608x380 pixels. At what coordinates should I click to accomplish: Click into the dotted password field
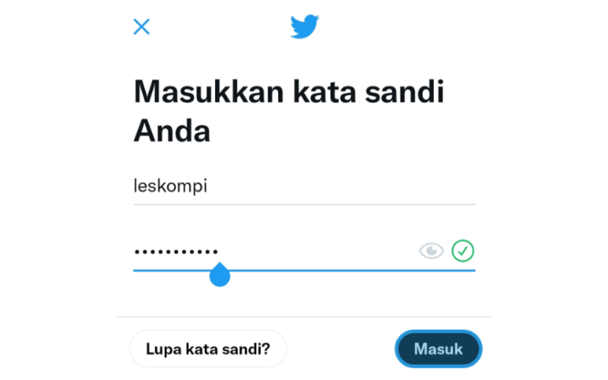305,252
